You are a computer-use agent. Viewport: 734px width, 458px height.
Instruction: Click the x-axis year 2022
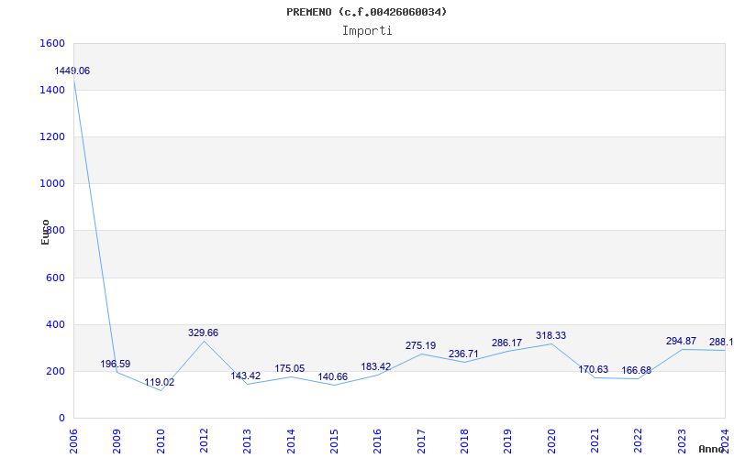[638, 442]
